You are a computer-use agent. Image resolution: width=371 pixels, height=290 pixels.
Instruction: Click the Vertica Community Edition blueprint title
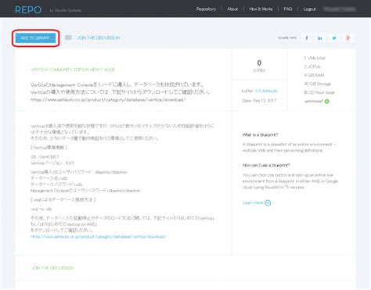tap(73, 70)
